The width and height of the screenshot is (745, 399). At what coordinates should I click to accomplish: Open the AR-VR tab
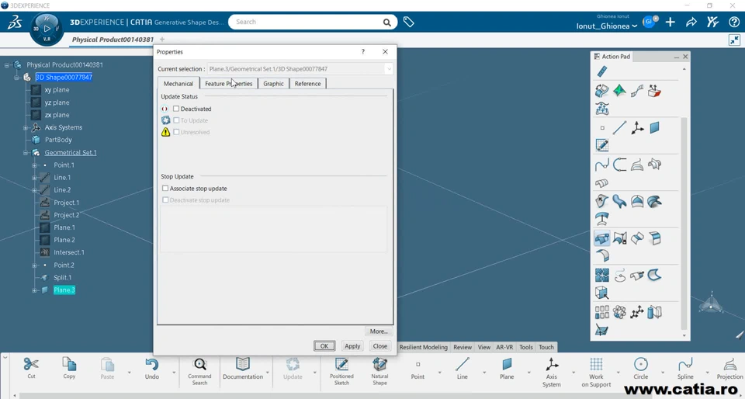tap(504, 347)
